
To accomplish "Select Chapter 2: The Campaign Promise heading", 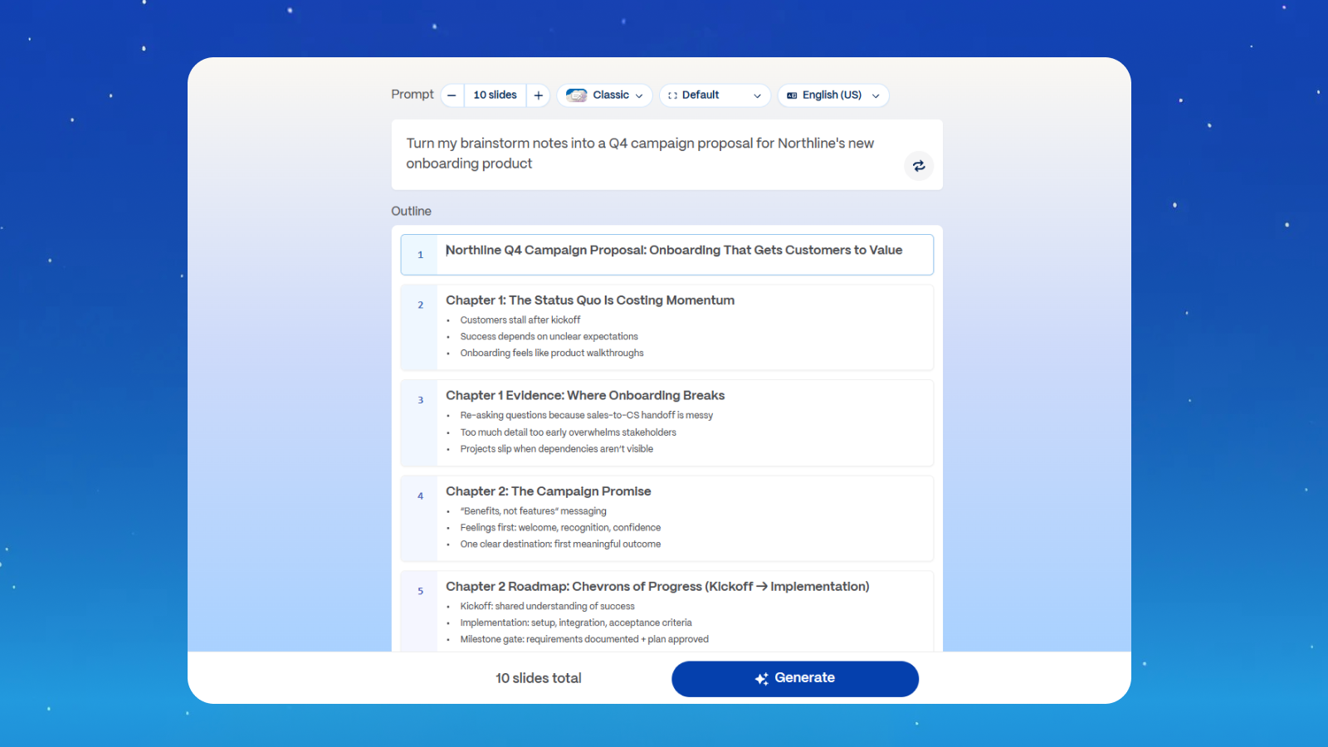I will coord(549,491).
